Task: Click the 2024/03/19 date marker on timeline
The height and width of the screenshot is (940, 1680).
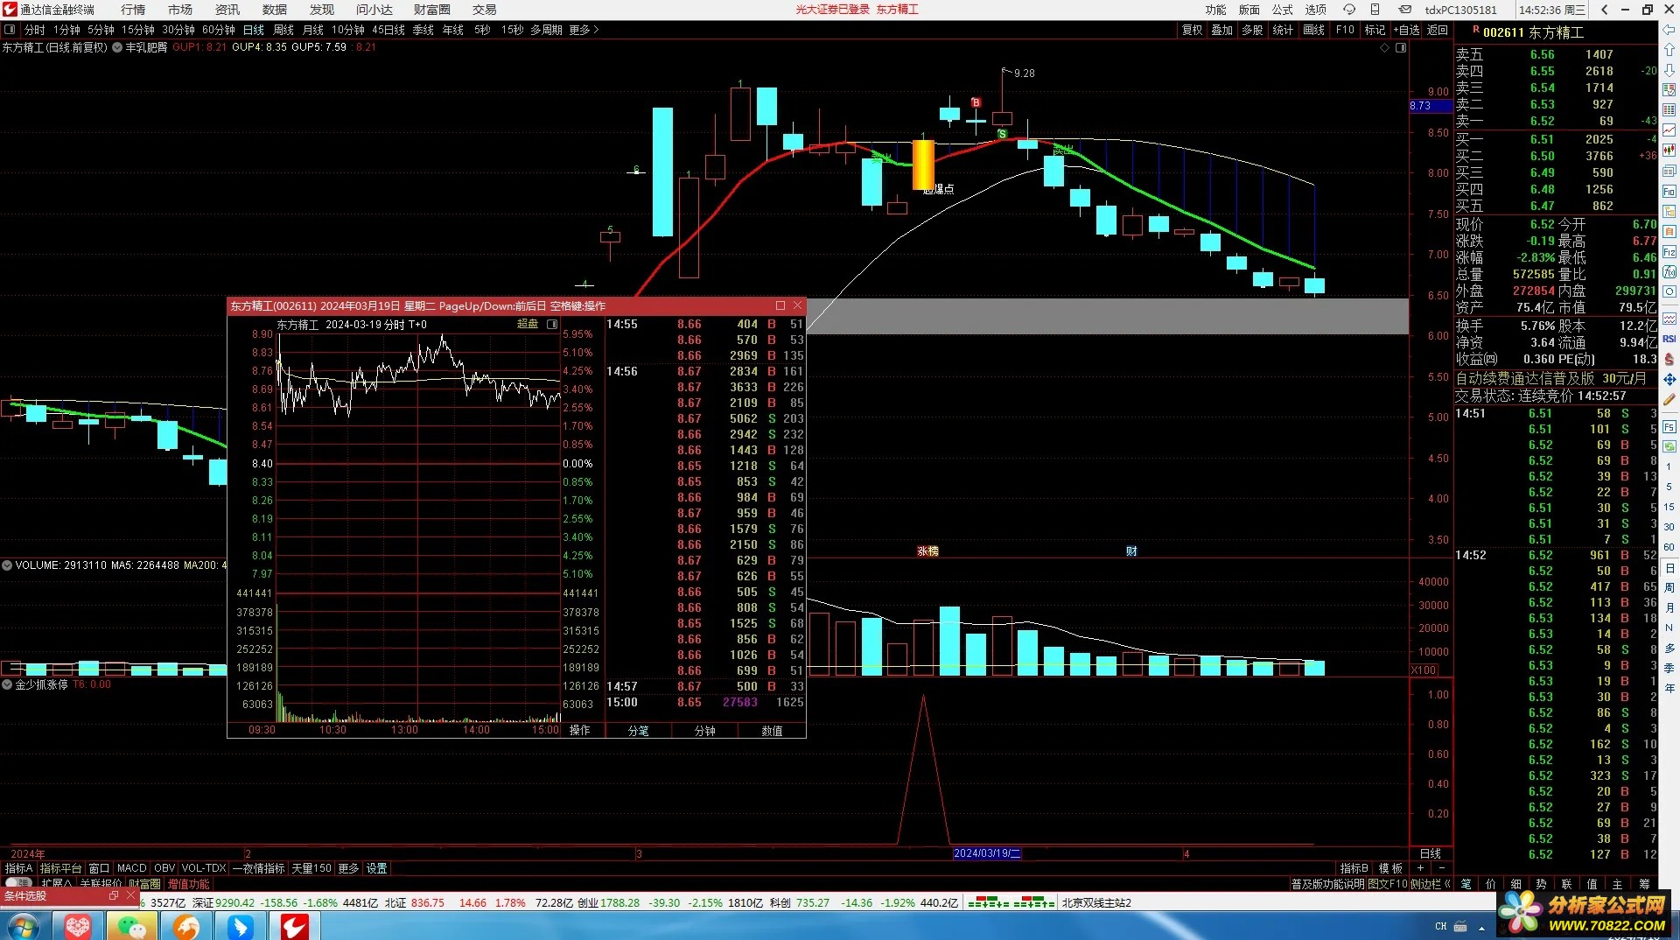Action: (986, 853)
